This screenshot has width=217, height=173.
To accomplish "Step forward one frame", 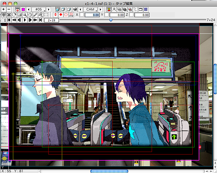I will [30, 20].
